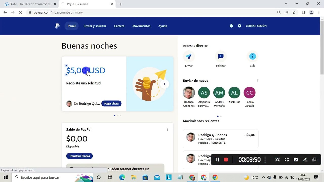Screen dimensions: 324x182
Task: Click the address bar URL
Action: click(x=58, y=12)
